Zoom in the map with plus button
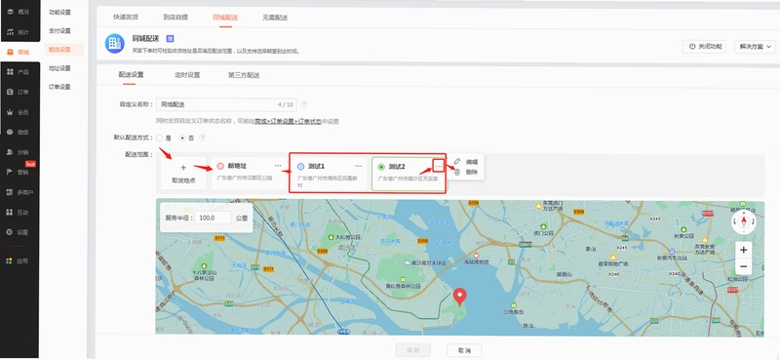 coord(744,250)
